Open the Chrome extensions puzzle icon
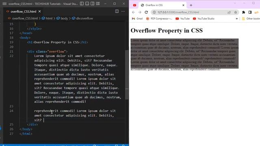260x146 pixels. [x=243, y=12]
